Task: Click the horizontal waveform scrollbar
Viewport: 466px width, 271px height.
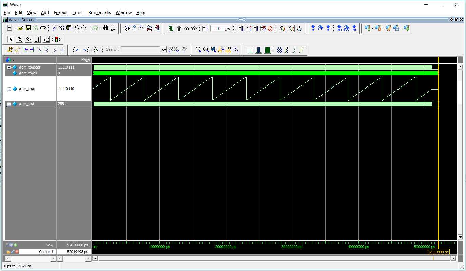Action: tap(274, 258)
